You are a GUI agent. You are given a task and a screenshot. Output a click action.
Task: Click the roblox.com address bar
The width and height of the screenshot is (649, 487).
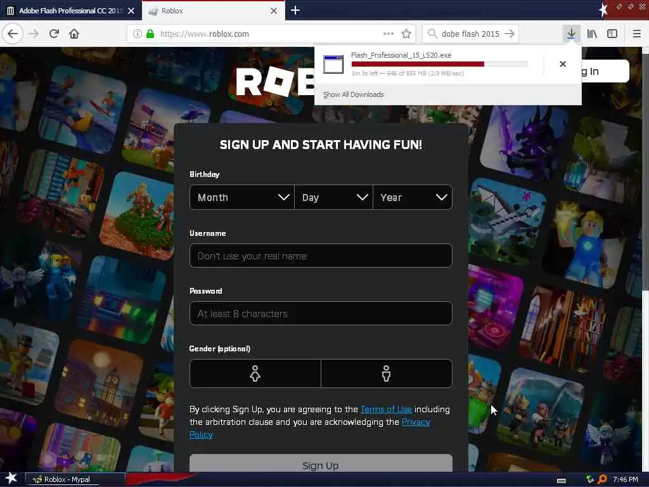271,34
